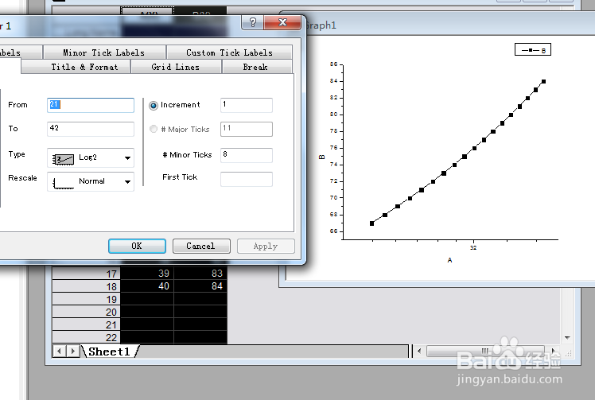Switch to the Grid Lines tab

175,67
